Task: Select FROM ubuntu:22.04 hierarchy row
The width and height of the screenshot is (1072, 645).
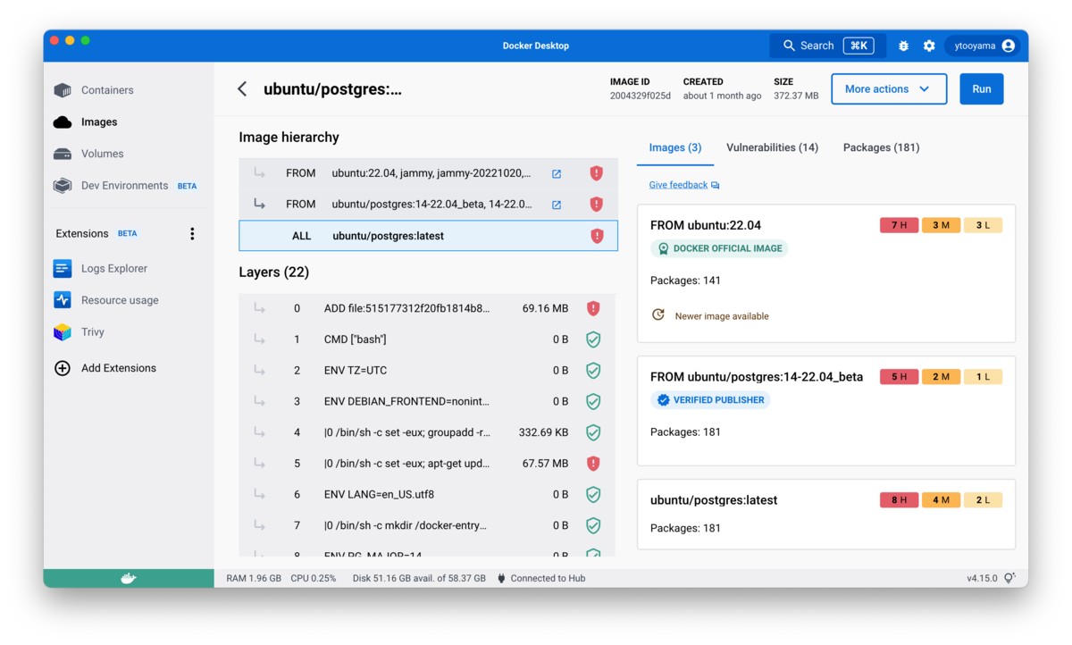Action: click(x=429, y=173)
